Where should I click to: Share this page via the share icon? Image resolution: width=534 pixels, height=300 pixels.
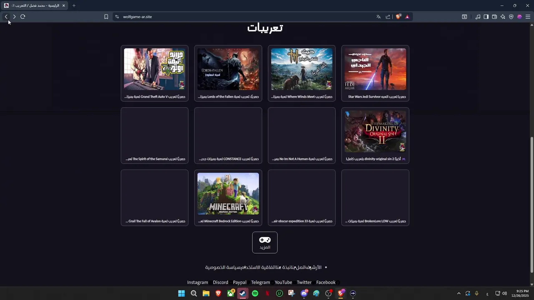(x=388, y=17)
